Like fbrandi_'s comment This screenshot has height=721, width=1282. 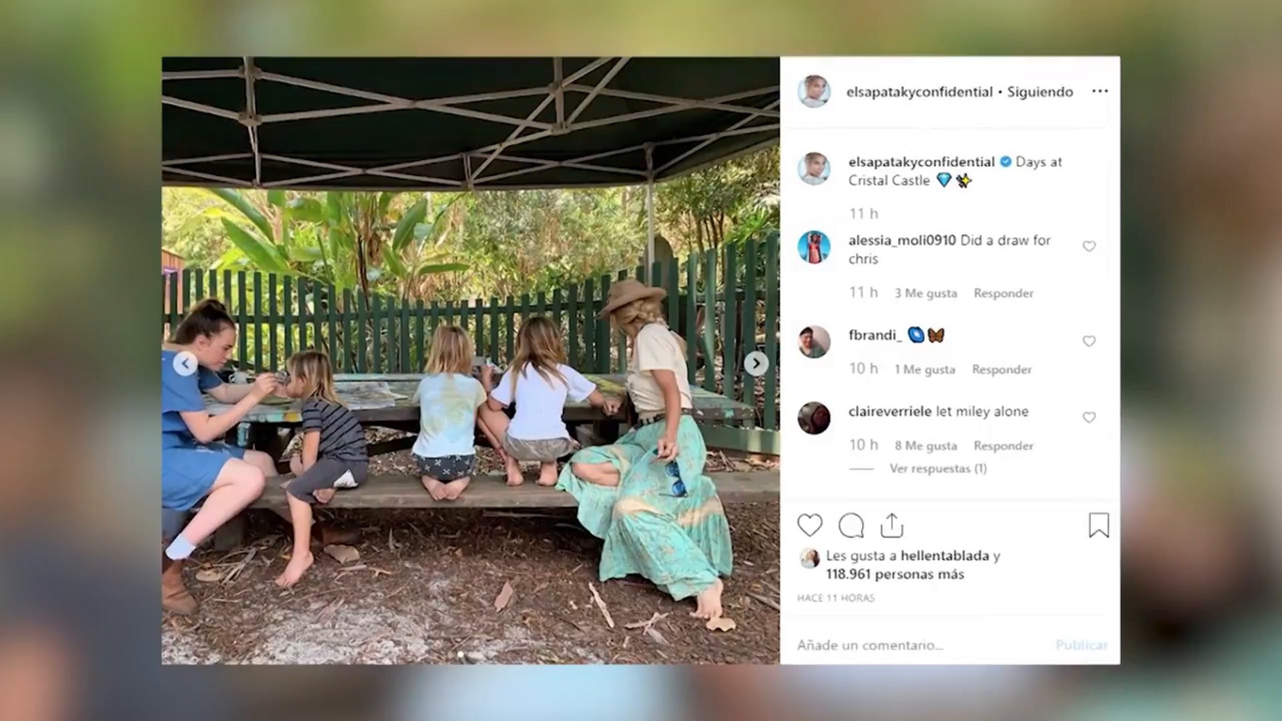(1088, 341)
